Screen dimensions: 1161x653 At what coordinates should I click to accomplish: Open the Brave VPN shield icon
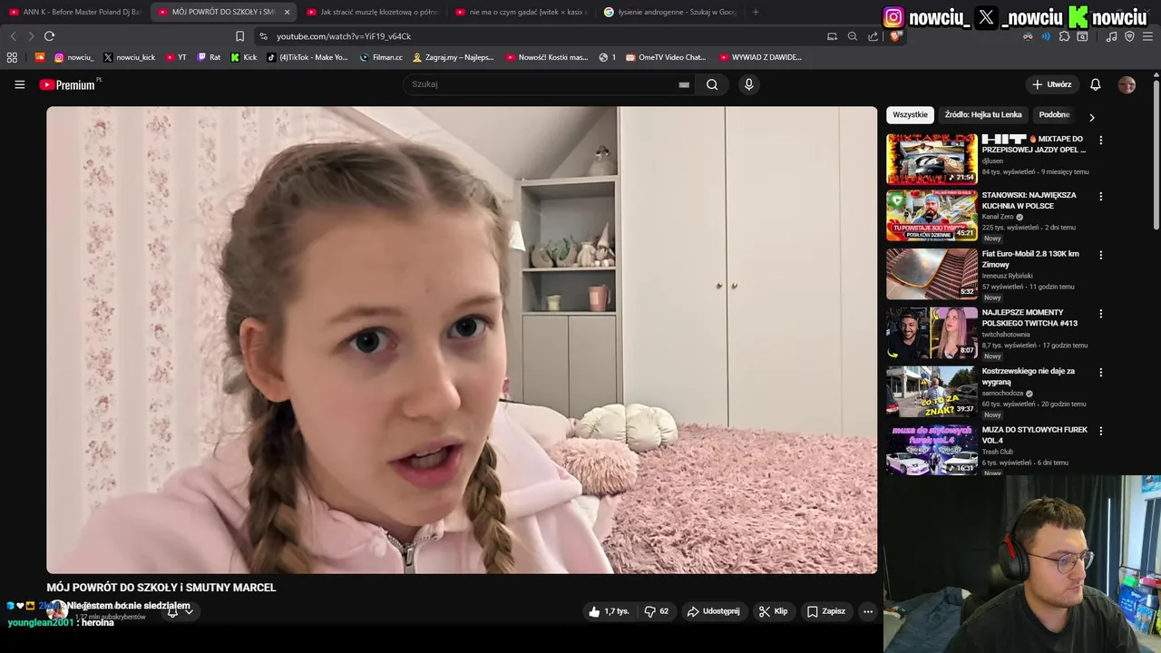[1129, 36]
